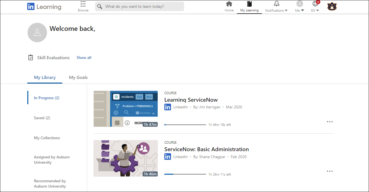Switch to the My Goals tab
This screenshot has width=369, height=192.
[x=78, y=78]
